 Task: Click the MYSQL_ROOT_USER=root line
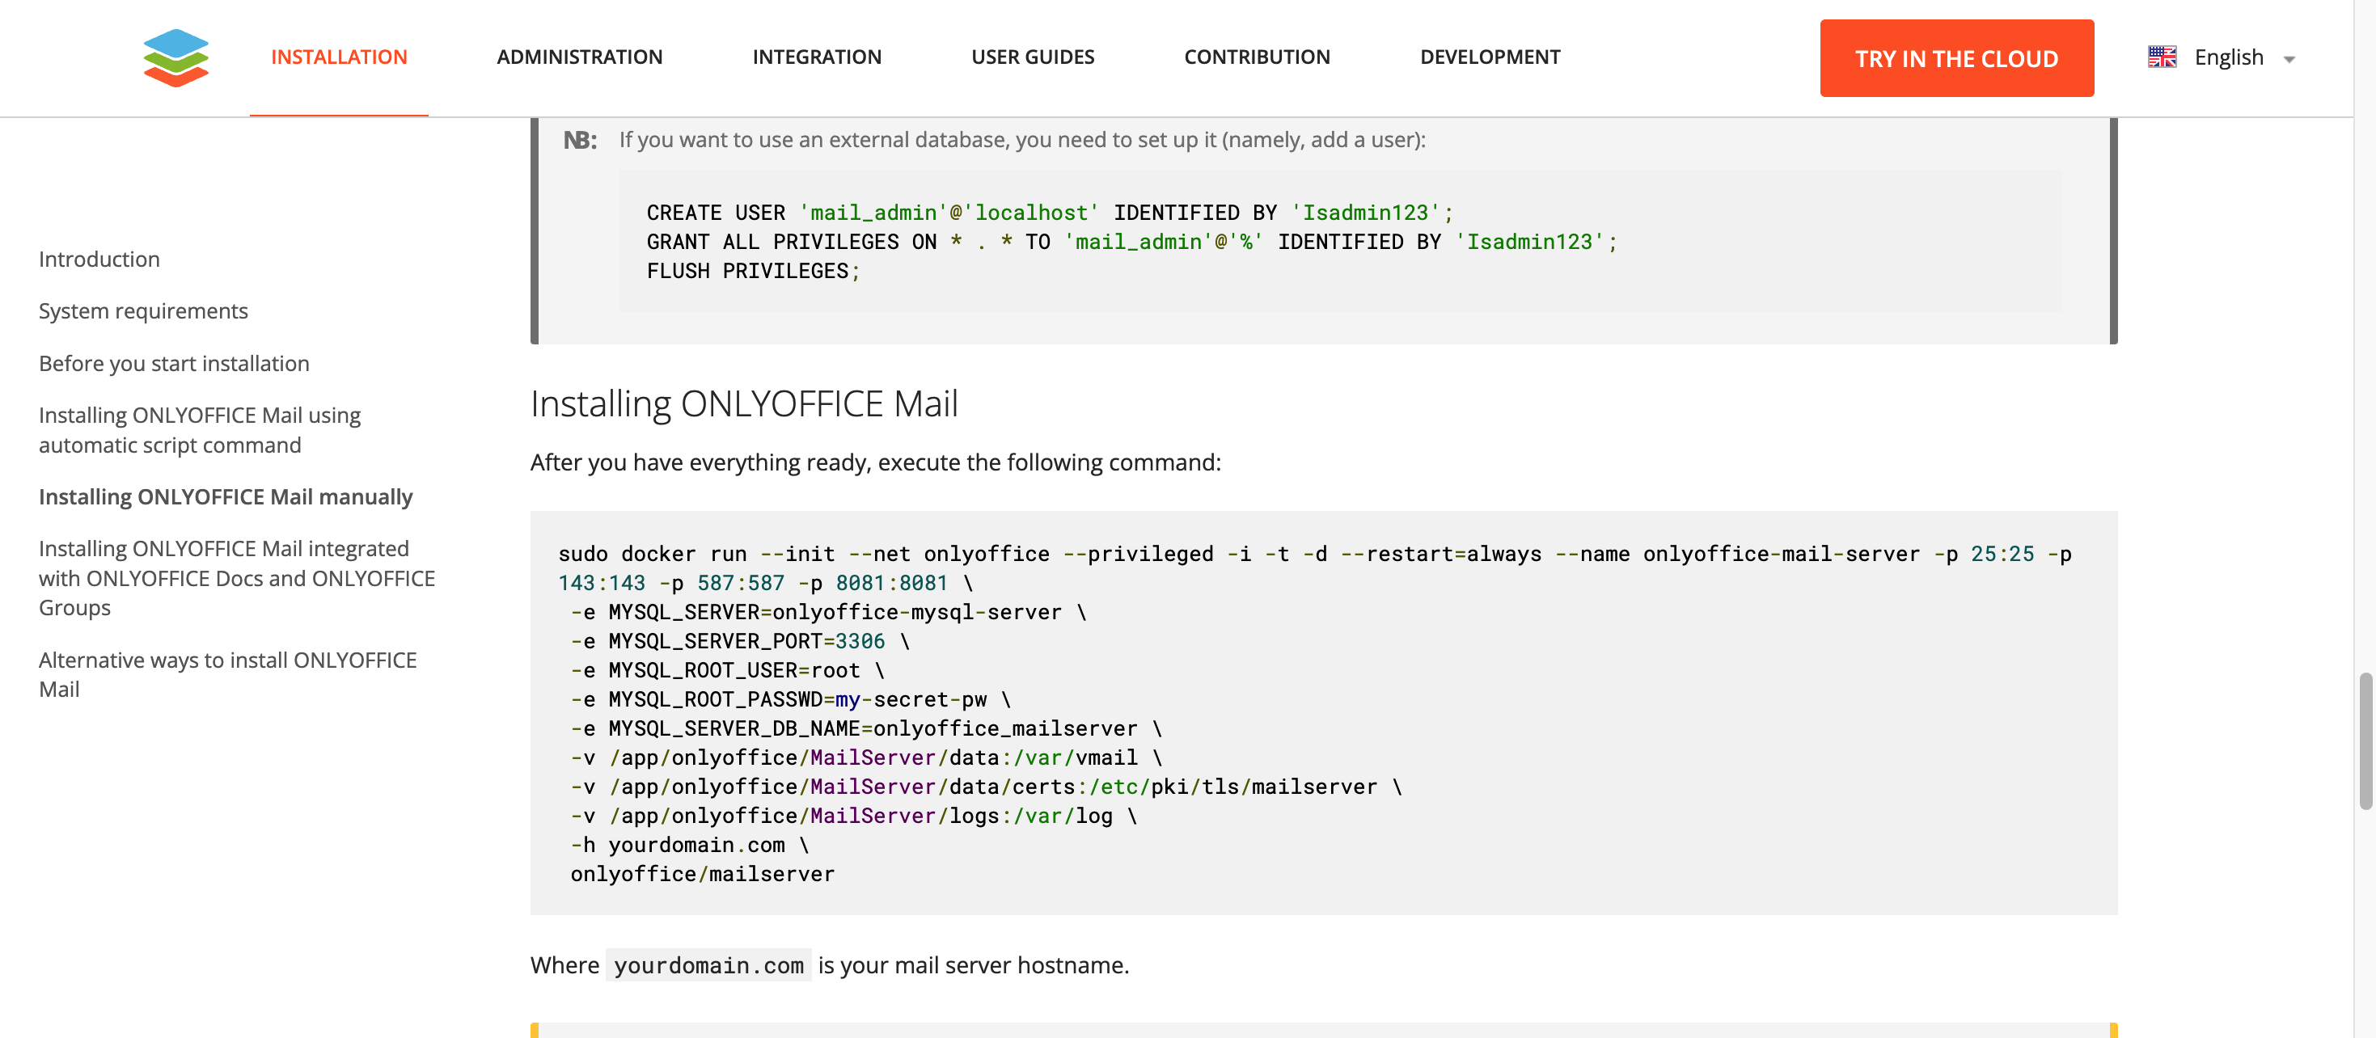click(x=727, y=670)
